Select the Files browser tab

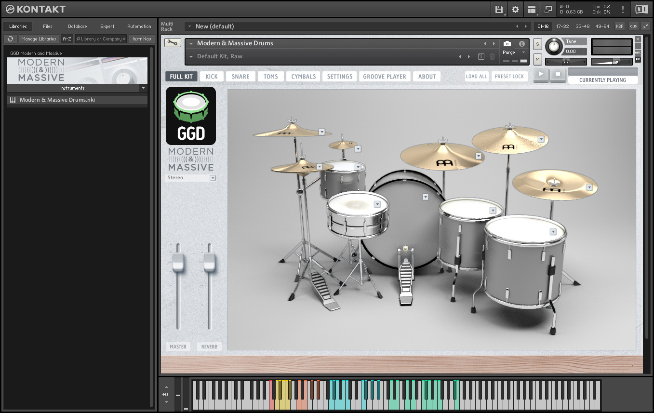coord(48,27)
